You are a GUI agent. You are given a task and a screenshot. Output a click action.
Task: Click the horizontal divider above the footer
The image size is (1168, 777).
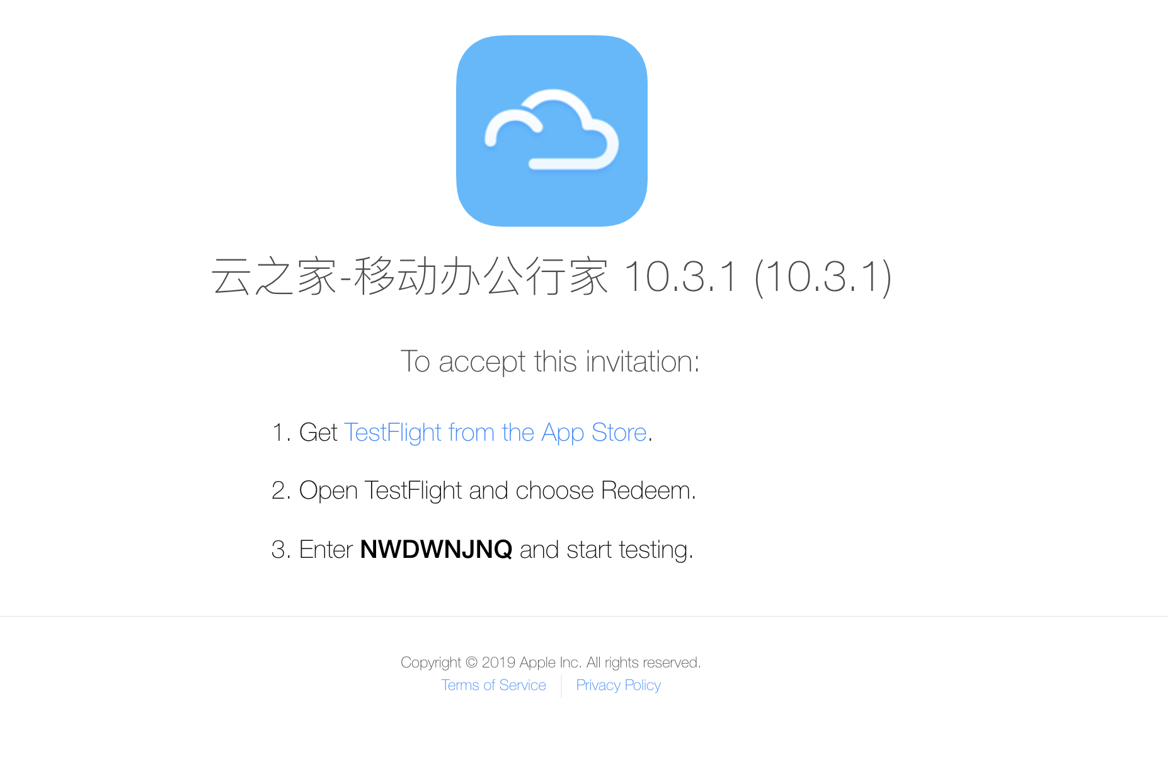(x=584, y=616)
